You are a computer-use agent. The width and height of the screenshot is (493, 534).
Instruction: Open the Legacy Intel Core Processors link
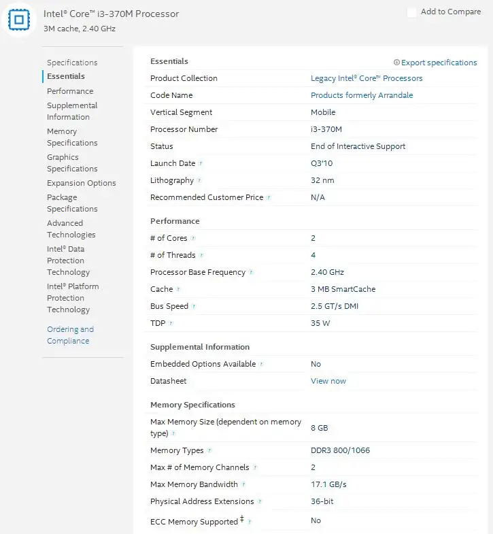click(367, 78)
